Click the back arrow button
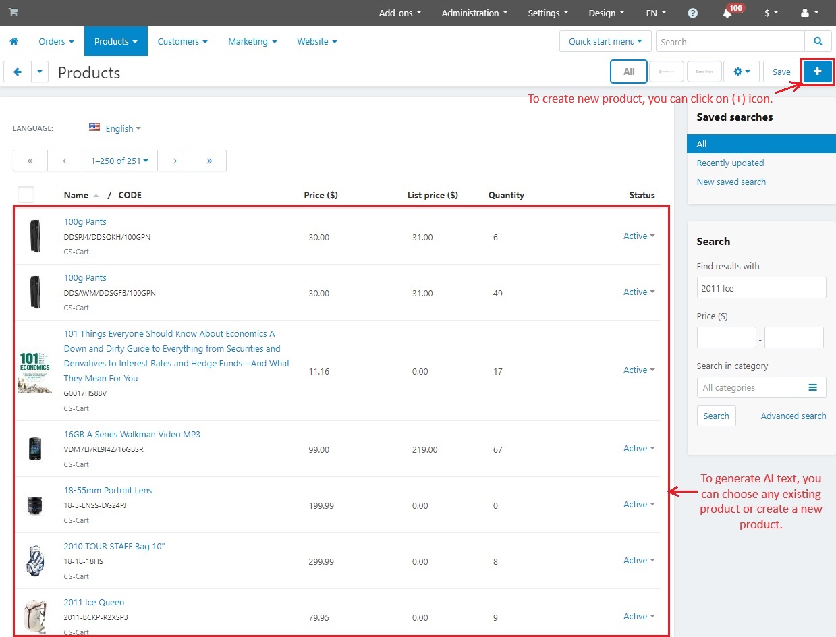 point(18,72)
